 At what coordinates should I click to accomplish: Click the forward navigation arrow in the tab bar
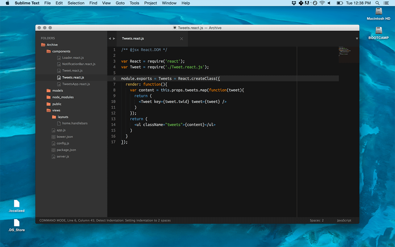[114, 38]
